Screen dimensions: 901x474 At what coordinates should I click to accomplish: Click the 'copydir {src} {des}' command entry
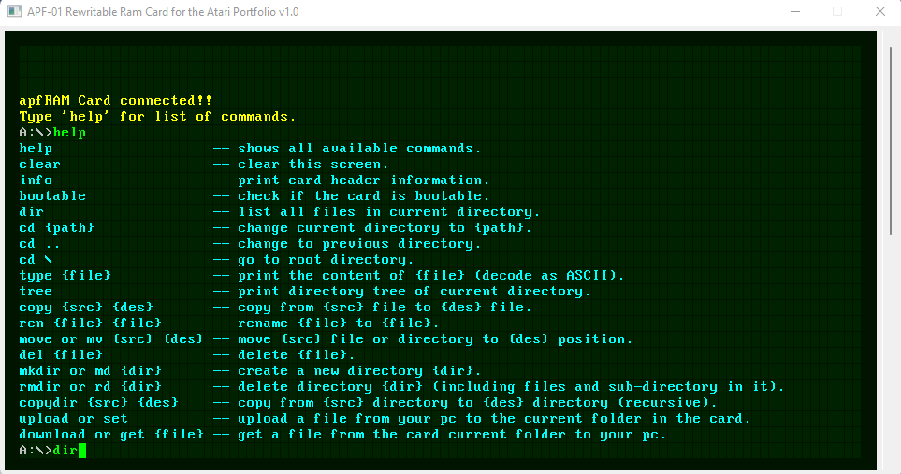98,403
